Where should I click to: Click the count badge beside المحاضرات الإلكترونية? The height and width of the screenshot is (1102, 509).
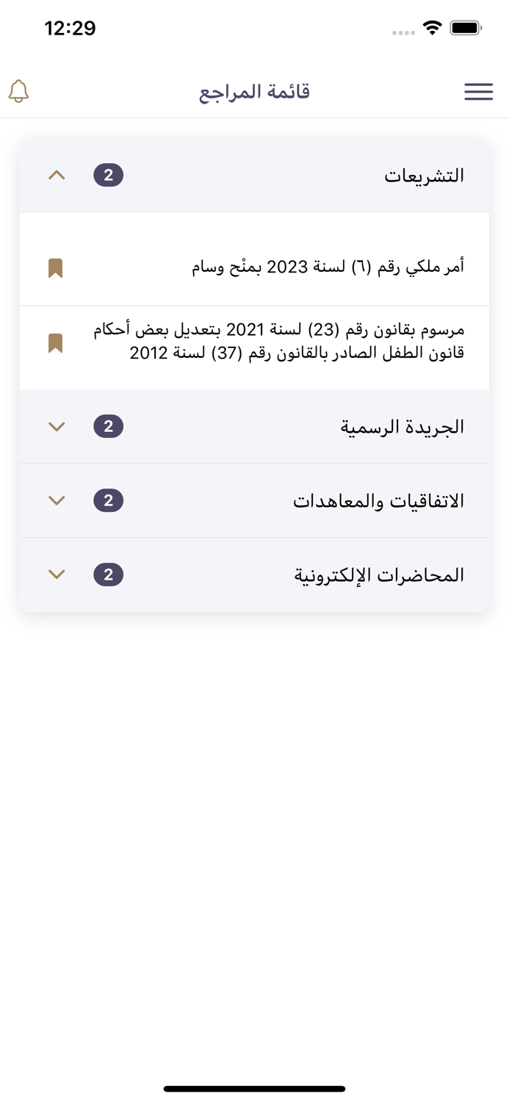(109, 574)
